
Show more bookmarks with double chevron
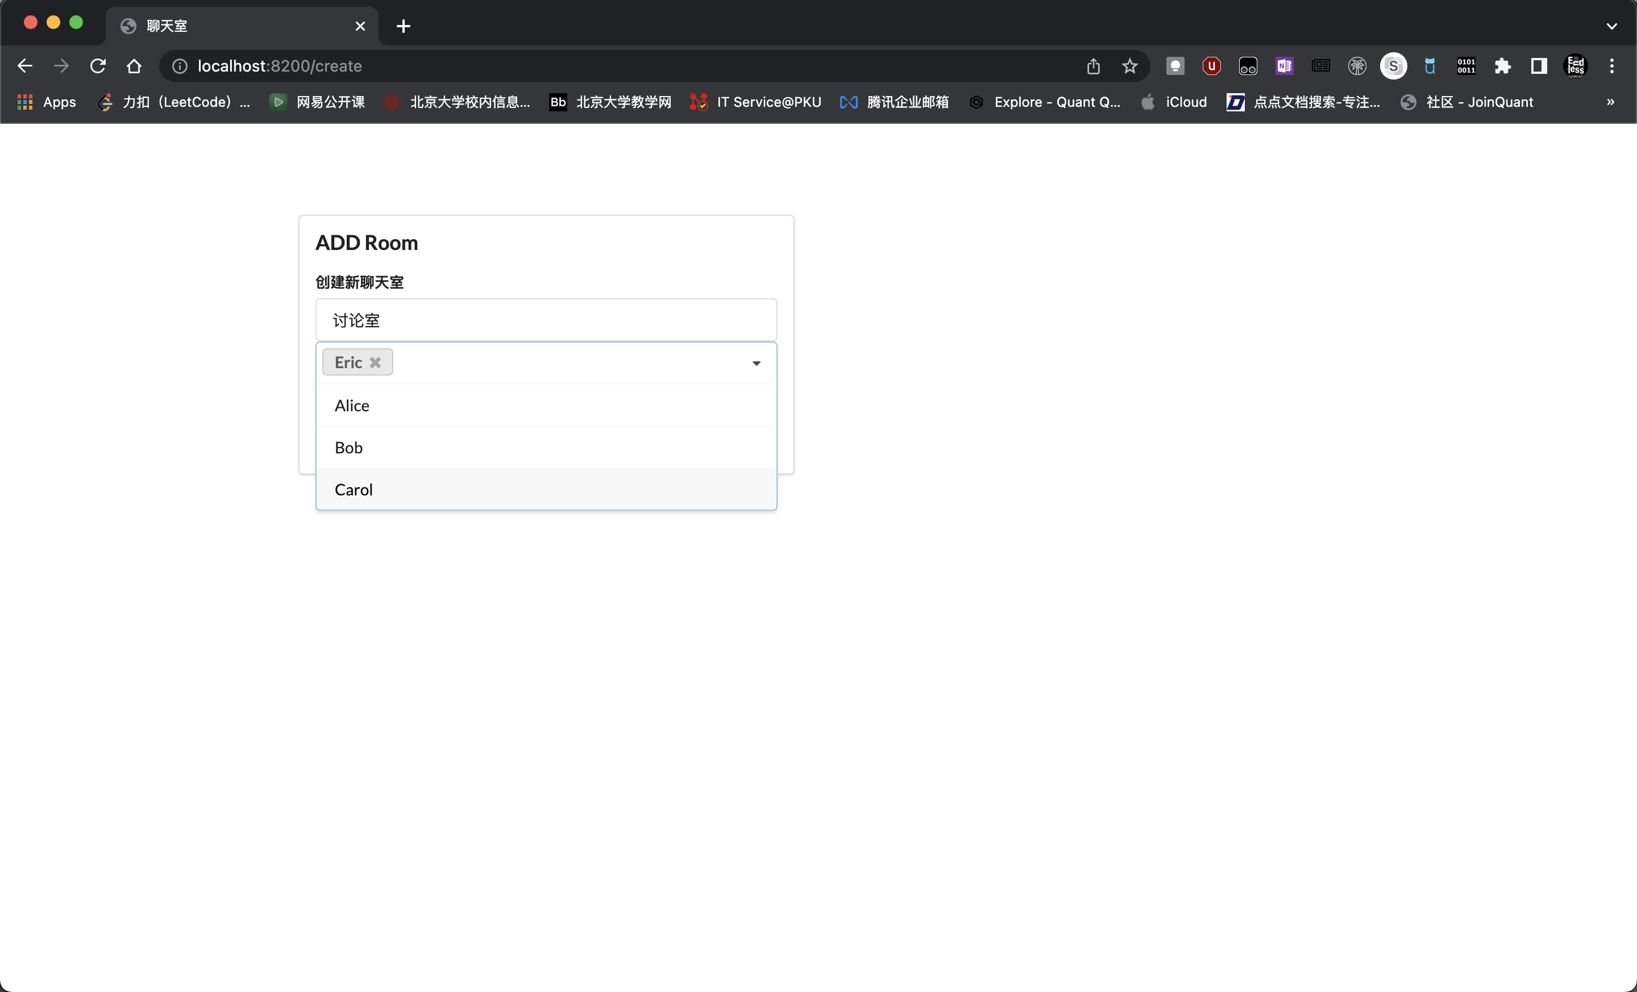coord(1610,102)
